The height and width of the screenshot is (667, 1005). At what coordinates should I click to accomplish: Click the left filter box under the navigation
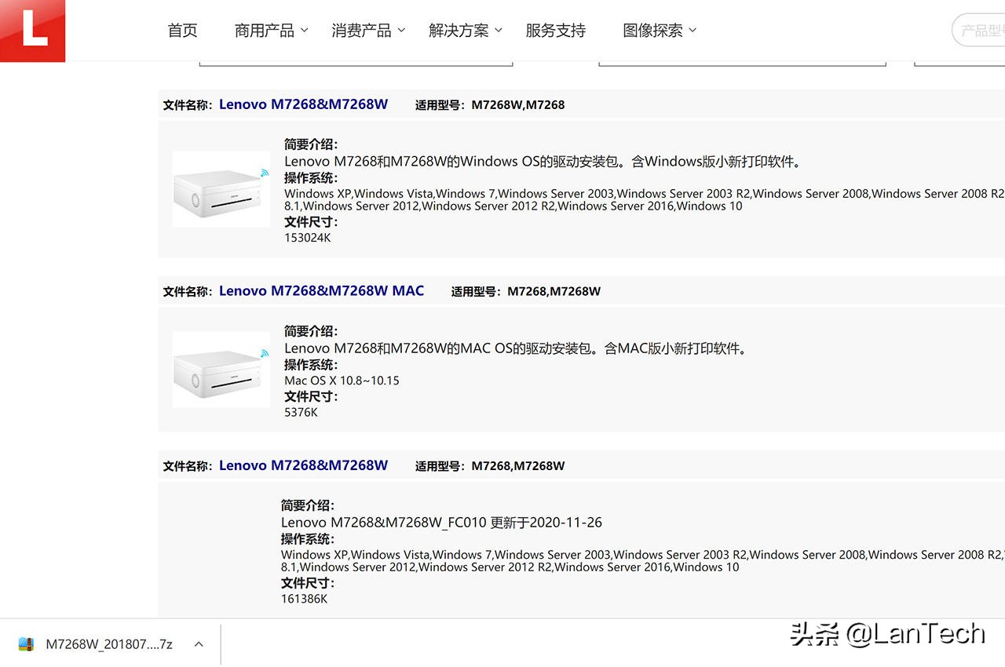pyautogui.click(x=356, y=59)
